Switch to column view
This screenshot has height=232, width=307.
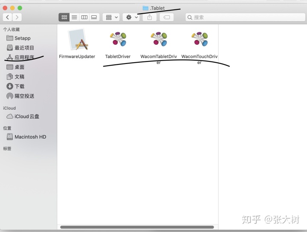pos(84,17)
